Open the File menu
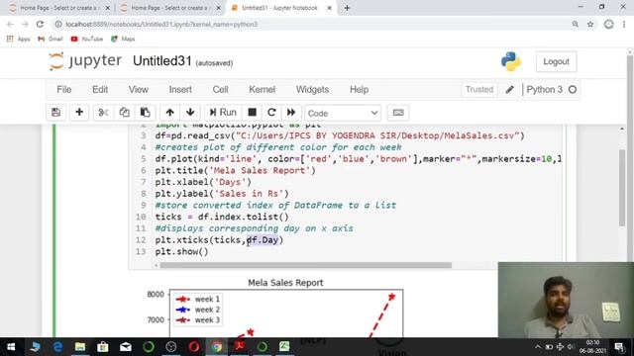Image resolution: width=634 pixels, height=356 pixels. coord(63,90)
